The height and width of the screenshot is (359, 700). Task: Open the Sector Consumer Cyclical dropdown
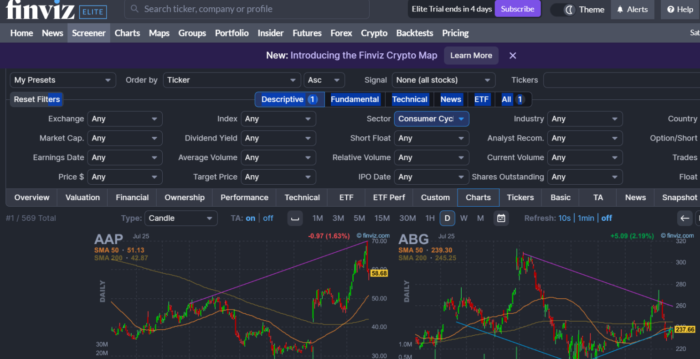431,119
